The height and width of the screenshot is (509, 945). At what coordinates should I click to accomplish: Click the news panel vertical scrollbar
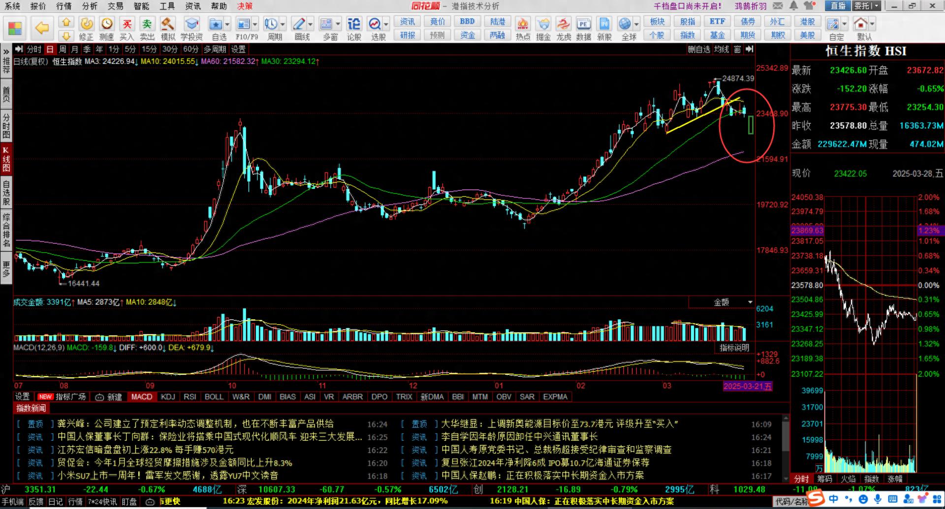[786, 448]
